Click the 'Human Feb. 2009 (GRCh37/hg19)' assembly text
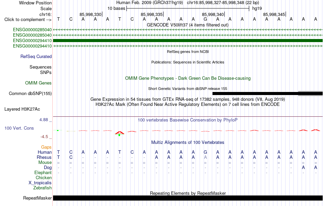 point(150,3)
